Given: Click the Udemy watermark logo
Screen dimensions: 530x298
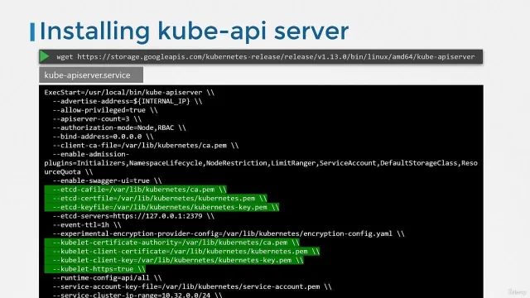Looking at the screenshot, I should coord(517,291).
